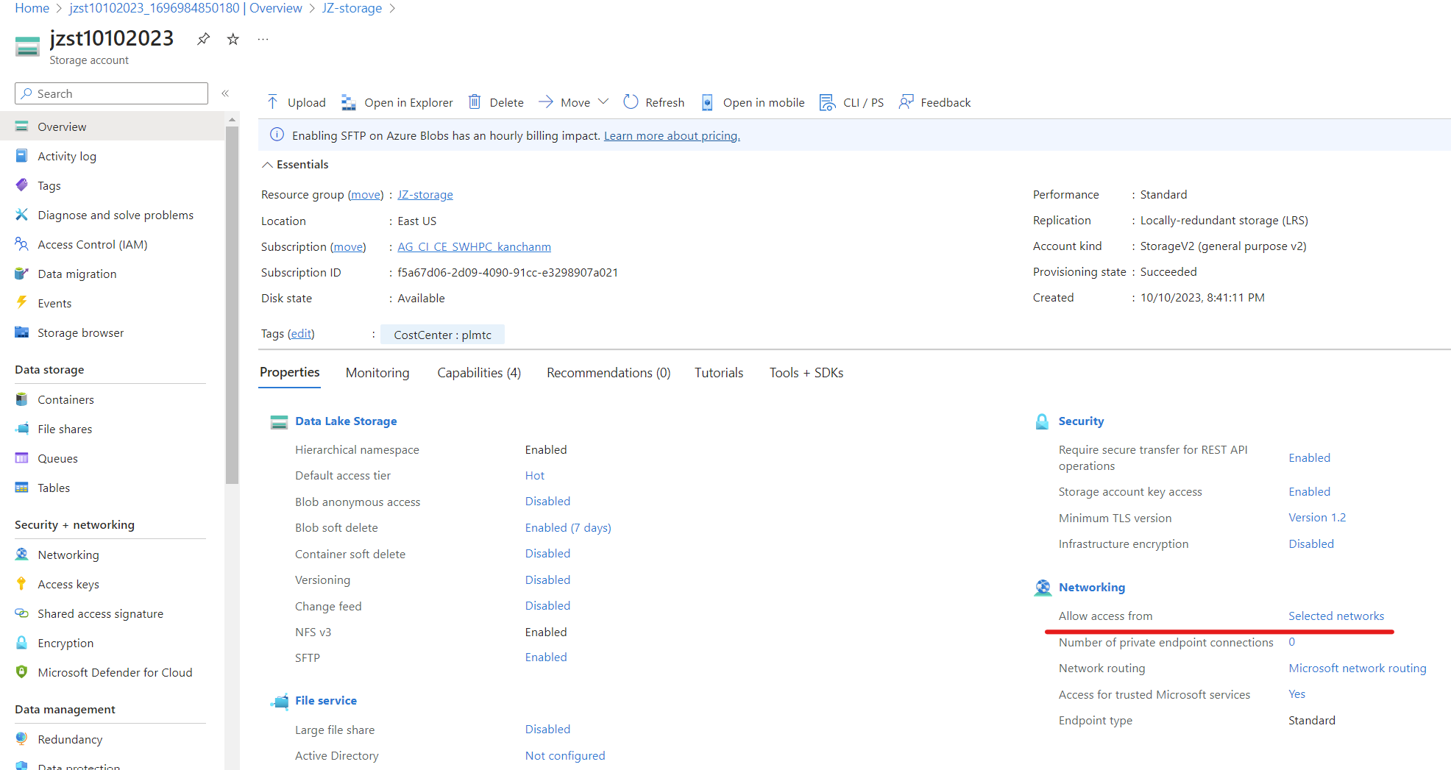Screen dimensions: 1451x770
Task: Pin the storage account to dashboard
Action: pos(203,39)
